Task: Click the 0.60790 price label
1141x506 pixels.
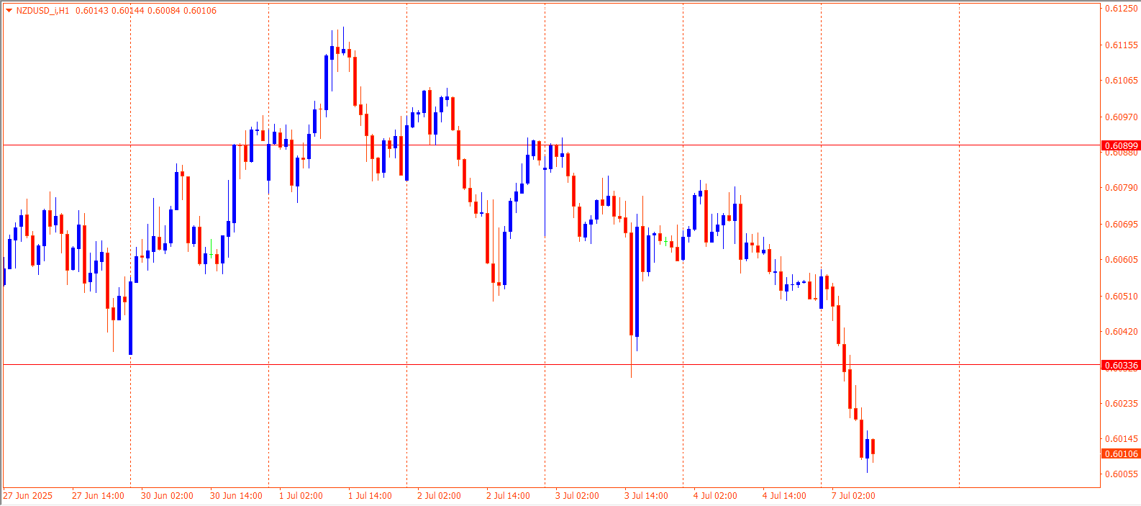Action: (1122, 188)
